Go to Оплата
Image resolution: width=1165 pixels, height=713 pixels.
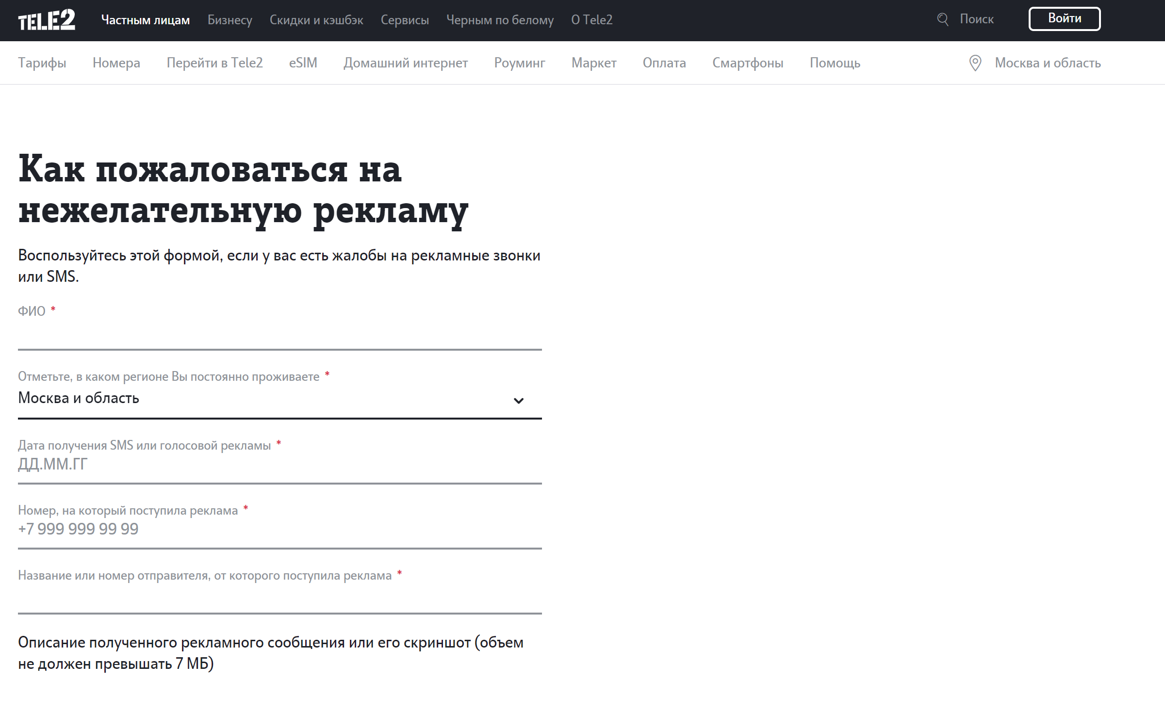point(664,63)
